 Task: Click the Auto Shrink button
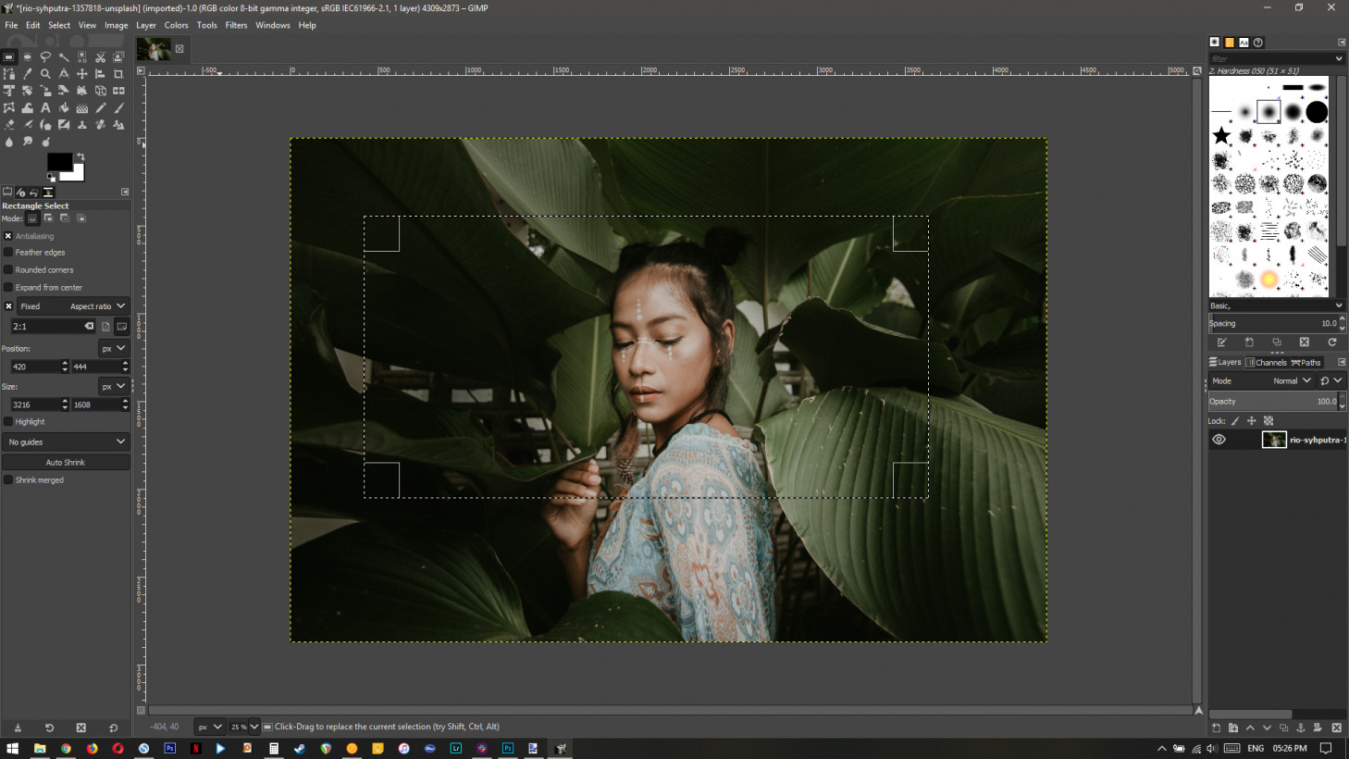(x=66, y=462)
